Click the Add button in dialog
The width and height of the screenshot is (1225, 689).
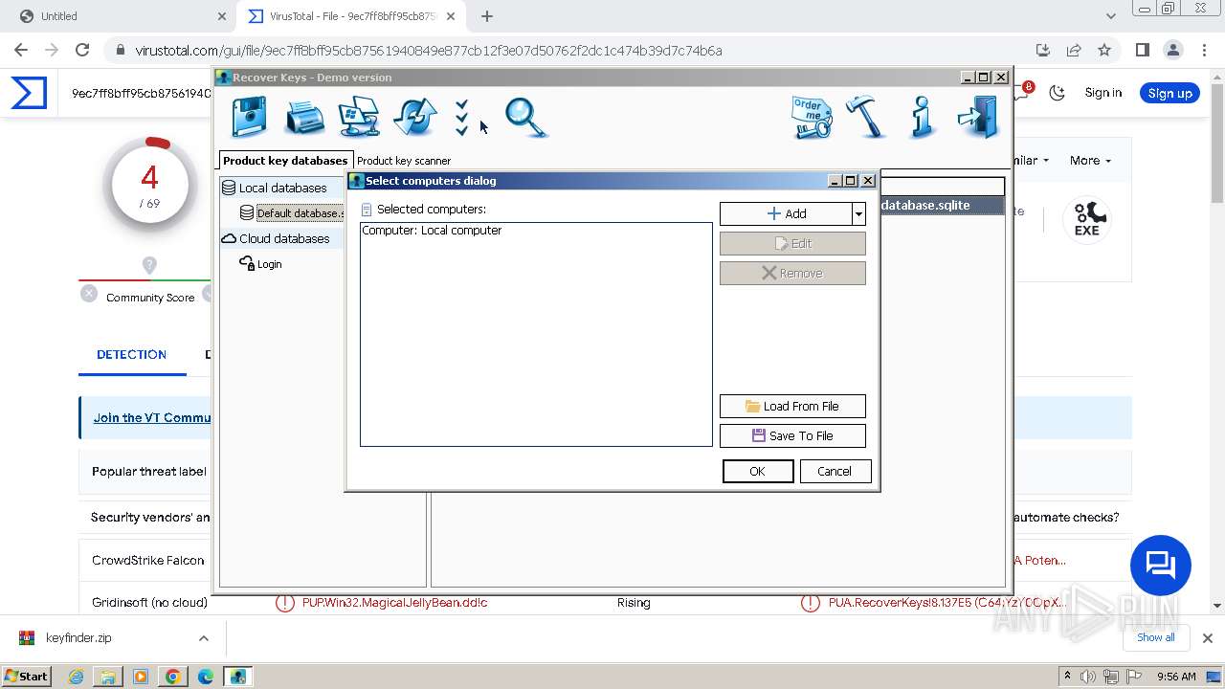point(786,213)
